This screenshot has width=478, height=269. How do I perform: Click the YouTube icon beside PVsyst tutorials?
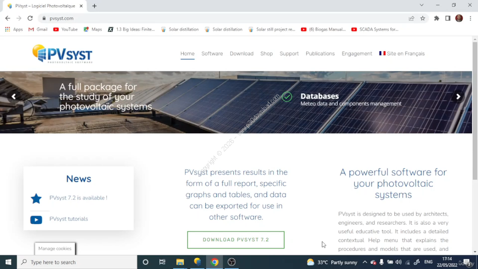click(x=36, y=220)
